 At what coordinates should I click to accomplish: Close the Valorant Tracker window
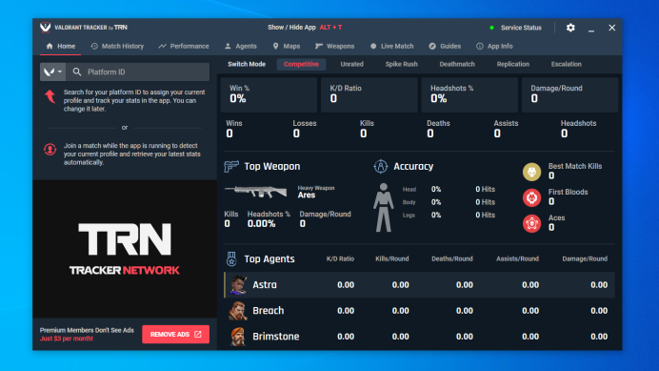coord(612,28)
